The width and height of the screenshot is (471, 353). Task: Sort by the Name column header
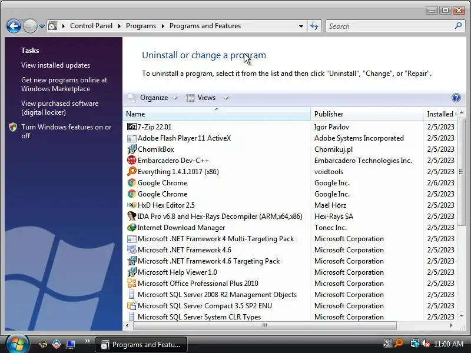point(217,114)
